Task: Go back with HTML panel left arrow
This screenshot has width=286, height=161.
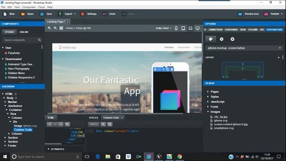Action: 50,124
